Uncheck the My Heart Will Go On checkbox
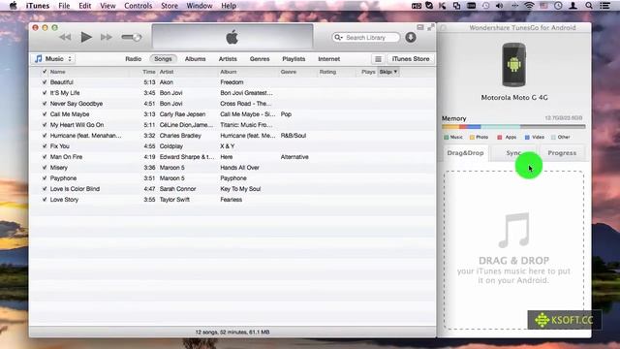This screenshot has height=349, width=620. click(x=45, y=125)
